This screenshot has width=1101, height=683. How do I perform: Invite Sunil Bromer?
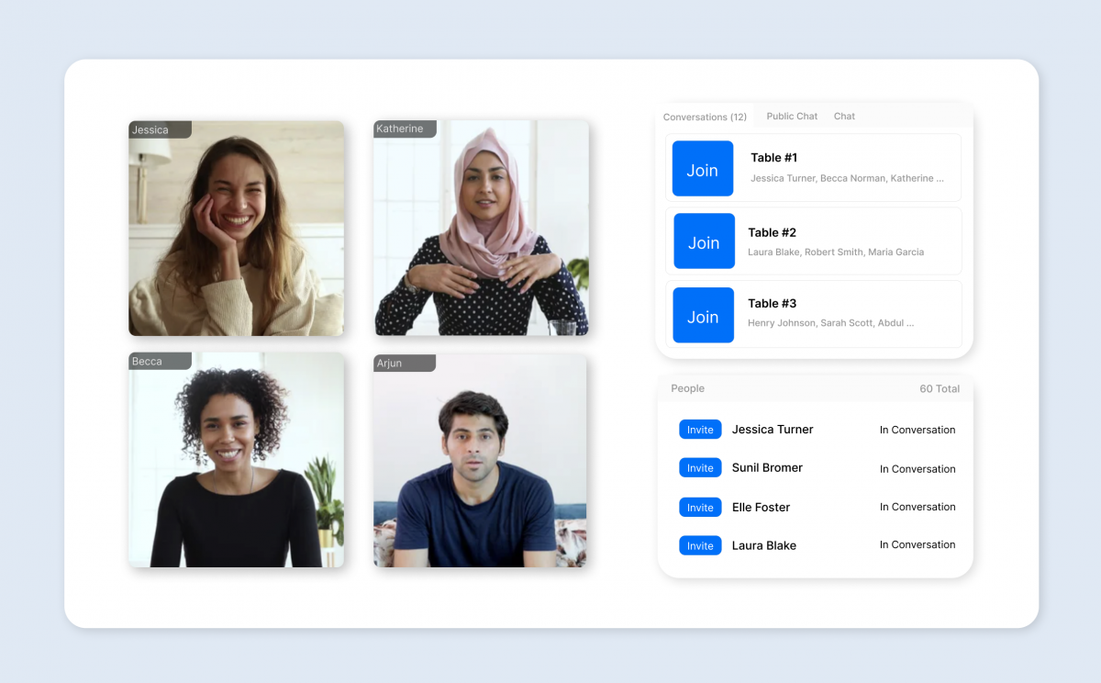[700, 468]
